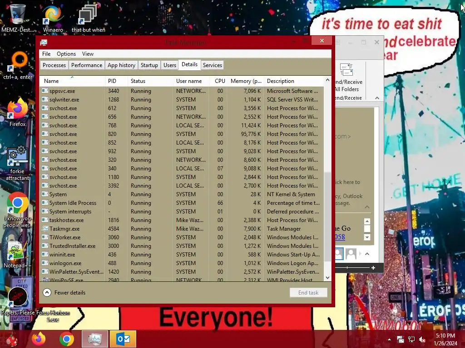Open the Options menu in Task Manager

point(66,54)
